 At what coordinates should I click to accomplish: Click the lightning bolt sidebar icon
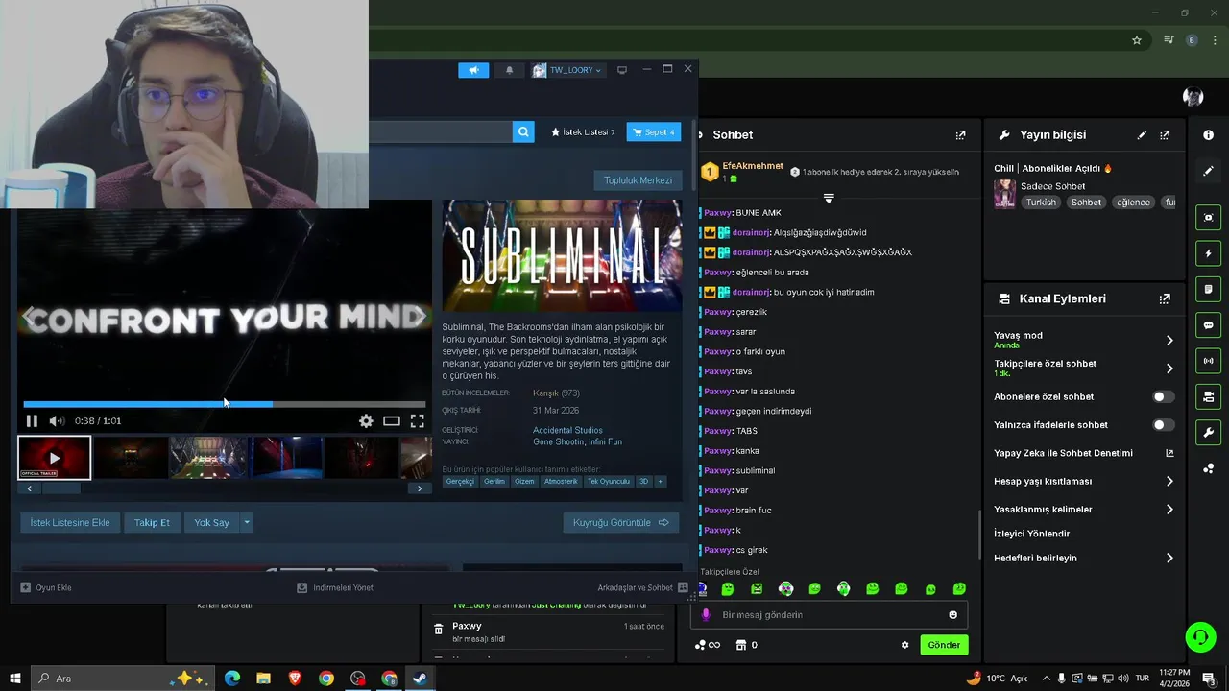(x=1208, y=253)
